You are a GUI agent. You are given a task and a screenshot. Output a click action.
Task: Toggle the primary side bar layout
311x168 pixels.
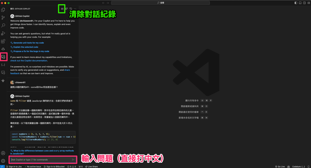296,3
